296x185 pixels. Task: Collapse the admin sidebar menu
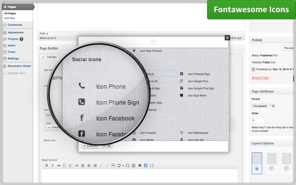15,73
